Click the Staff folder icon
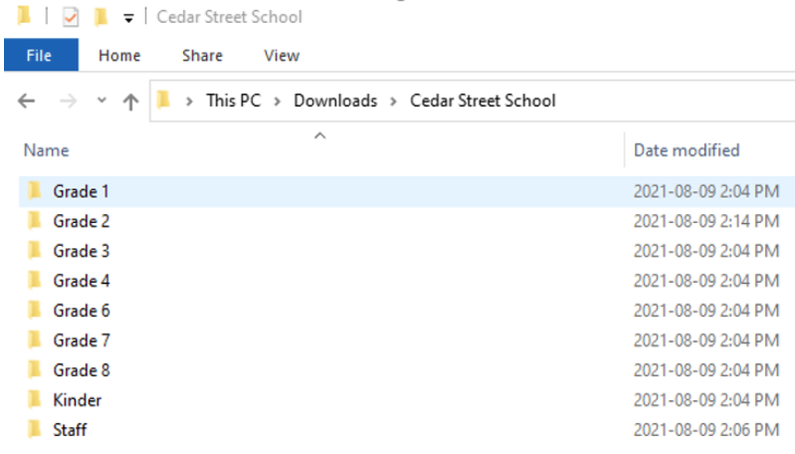 35,430
